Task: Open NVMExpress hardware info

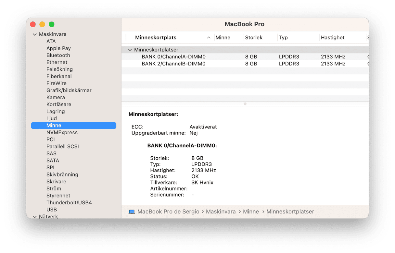Action: (x=62, y=132)
